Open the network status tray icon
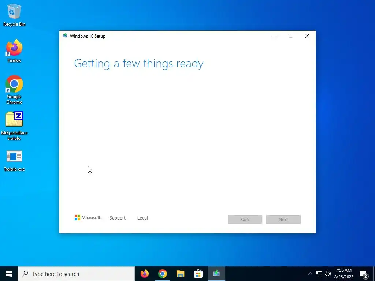Screen dimensions: 375x281 (319, 274)
